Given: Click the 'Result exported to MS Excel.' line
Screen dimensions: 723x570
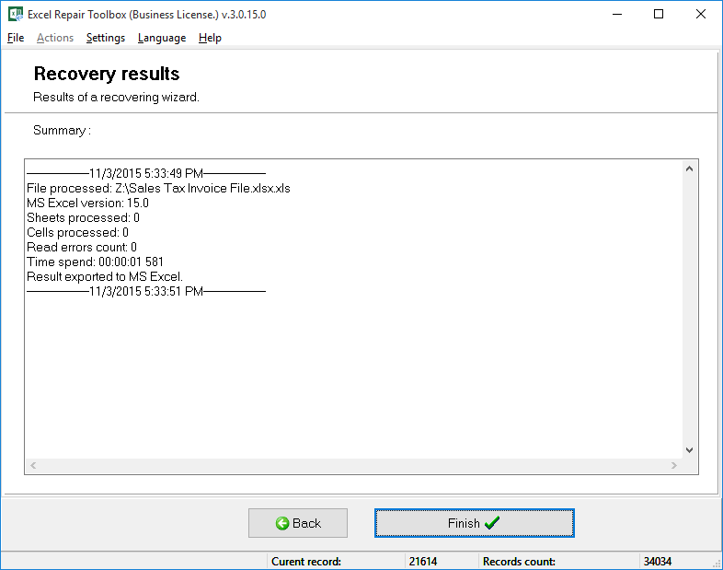Looking at the screenshot, I should click(x=105, y=277).
